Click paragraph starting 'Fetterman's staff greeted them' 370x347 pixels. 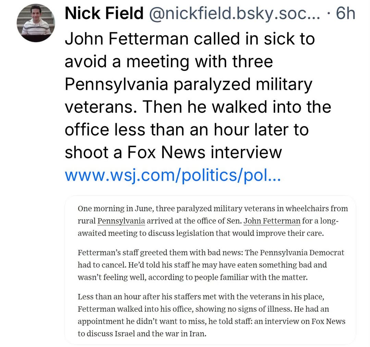211,265
